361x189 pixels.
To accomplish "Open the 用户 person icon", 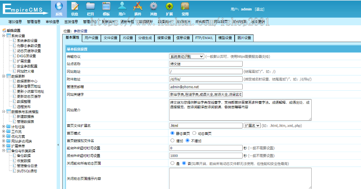I will [x=122, y=8].
